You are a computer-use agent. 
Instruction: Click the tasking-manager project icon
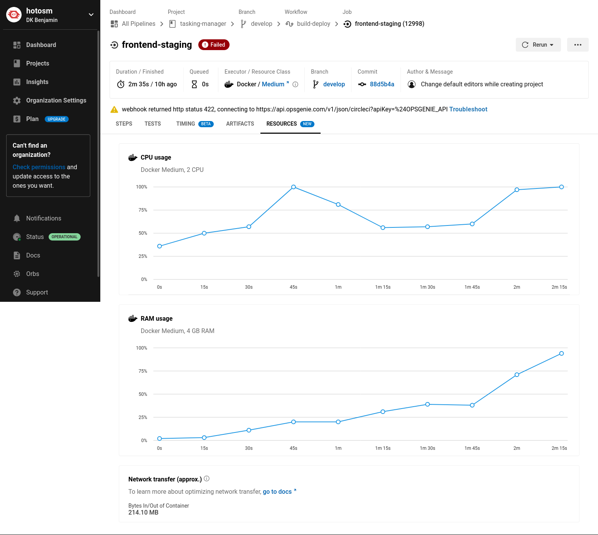pos(172,24)
